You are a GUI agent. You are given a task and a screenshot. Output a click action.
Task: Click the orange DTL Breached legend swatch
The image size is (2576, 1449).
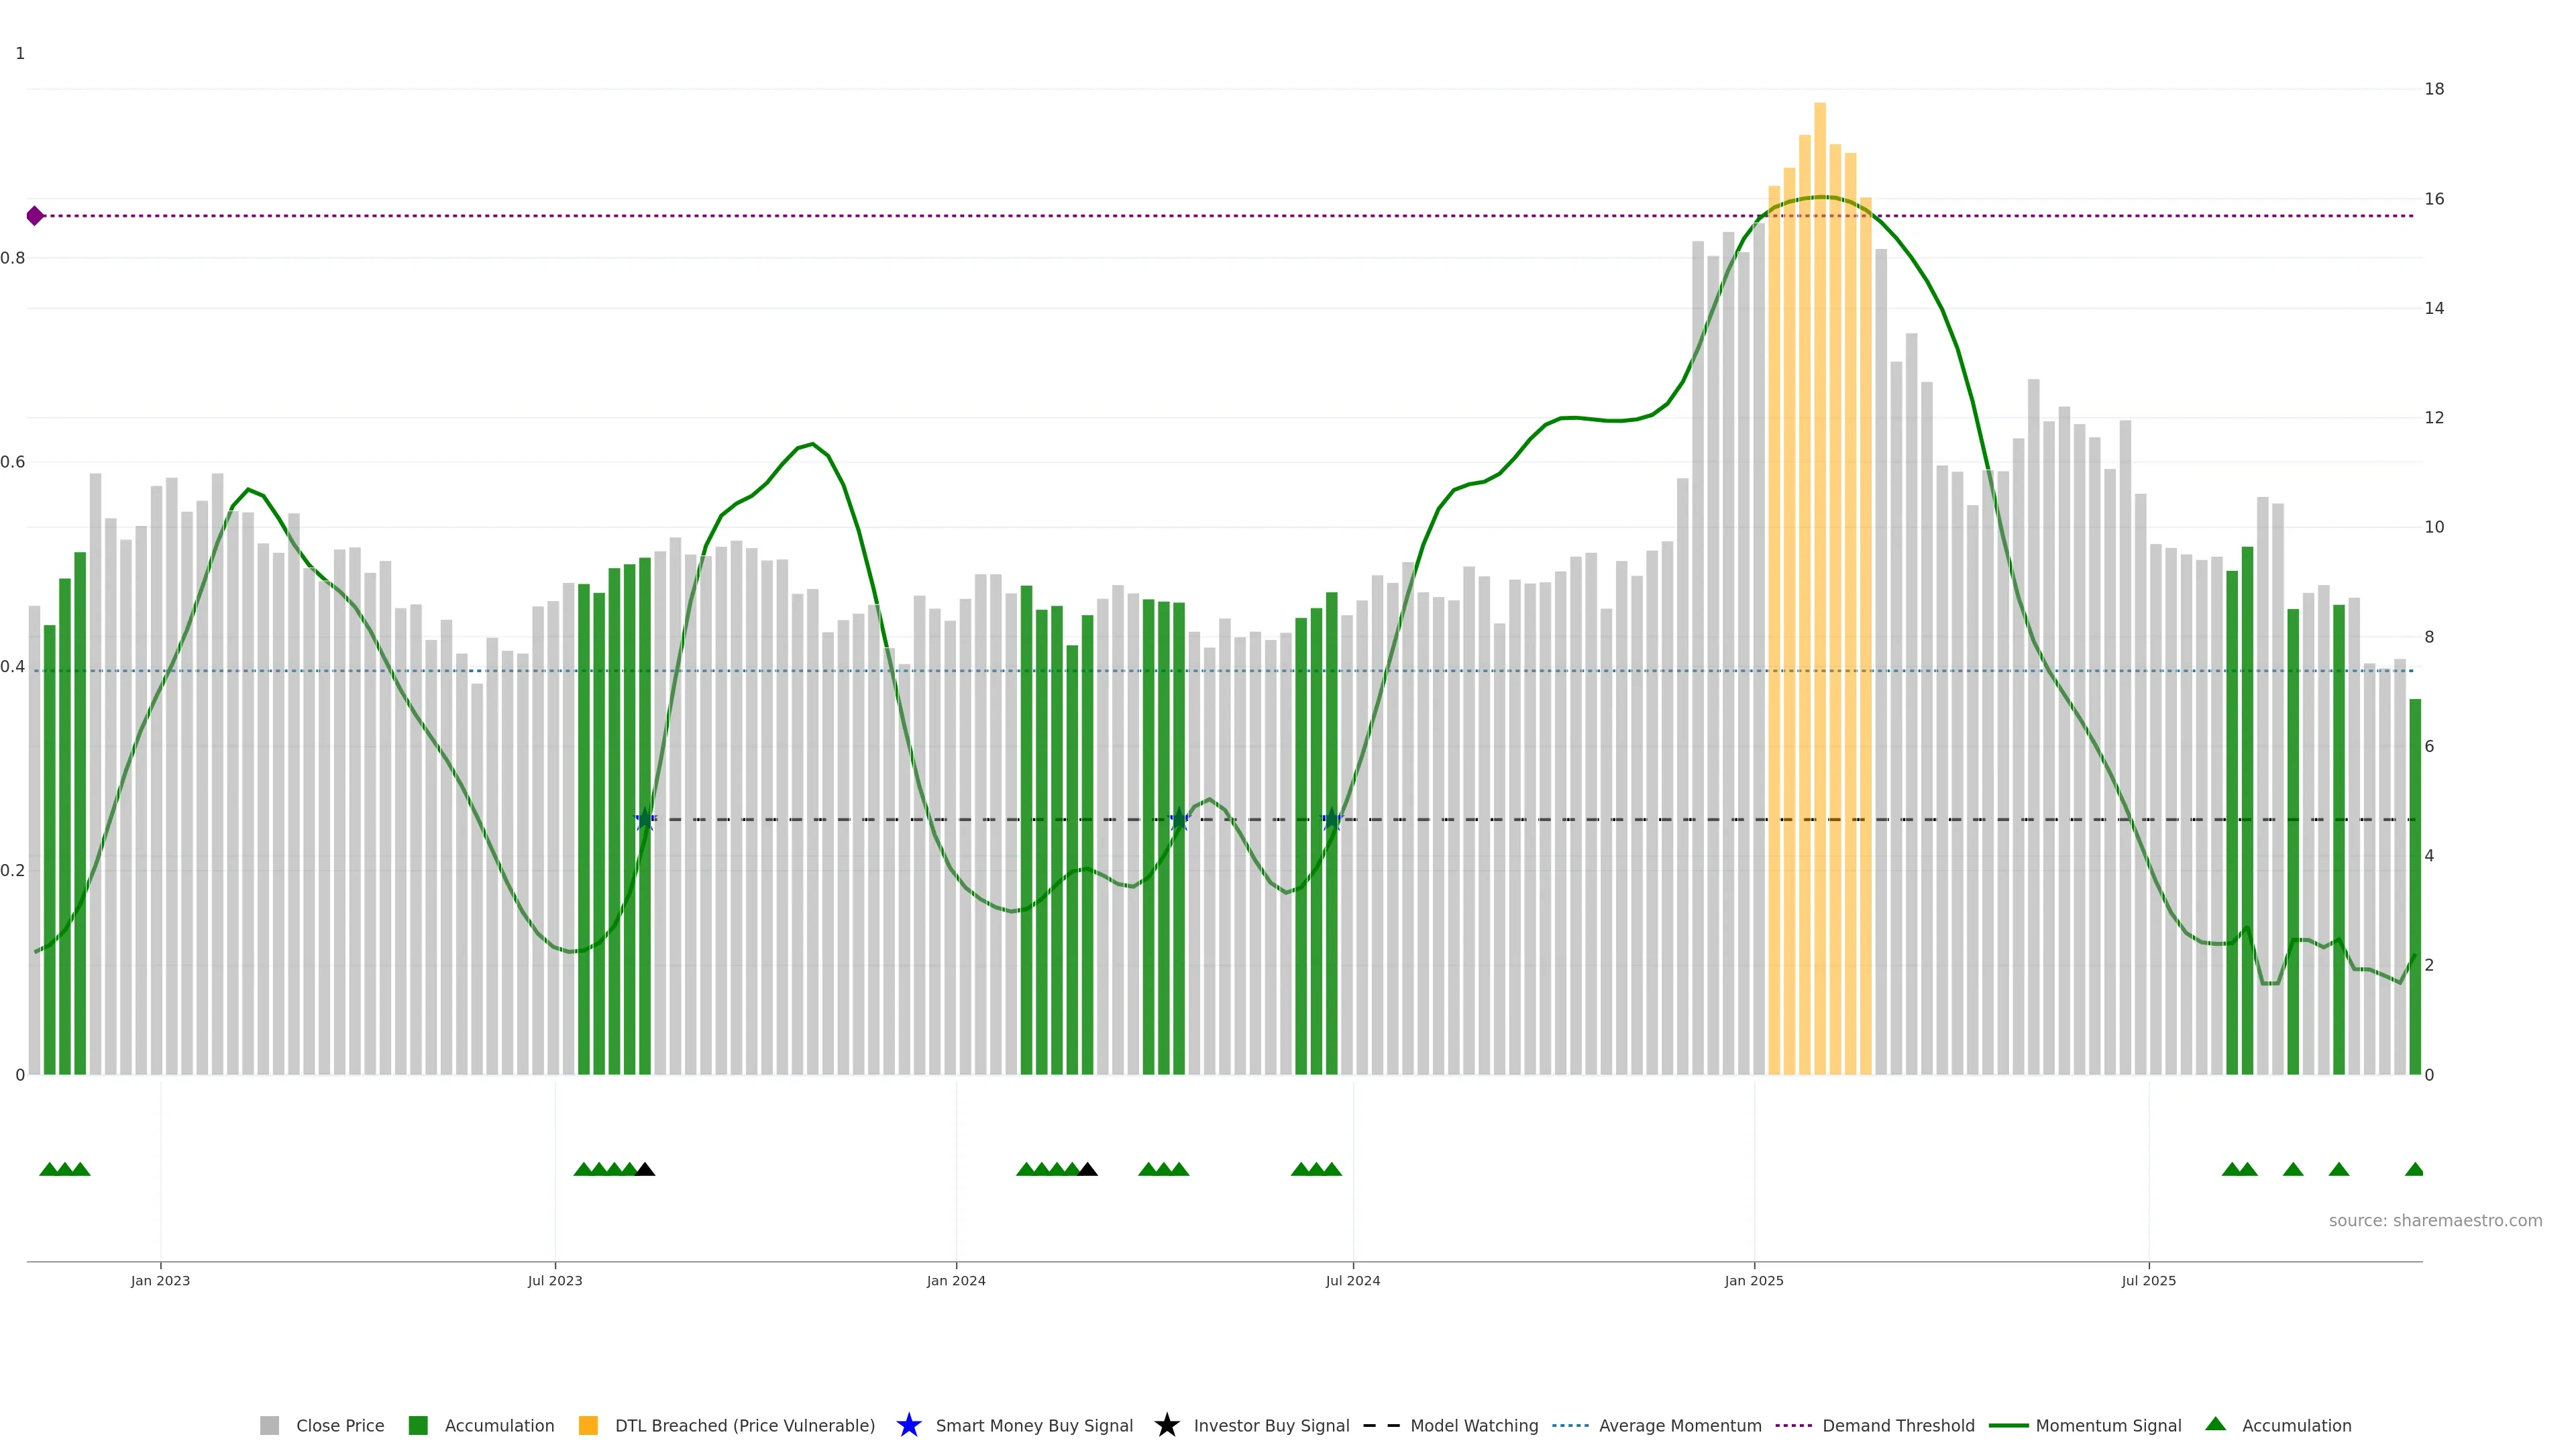tap(588, 1425)
